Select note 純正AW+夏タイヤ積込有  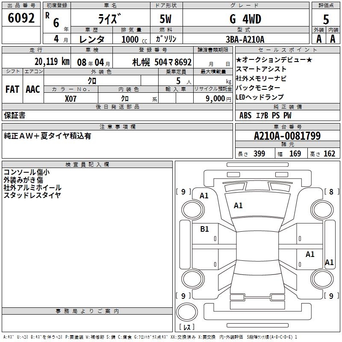47,136
